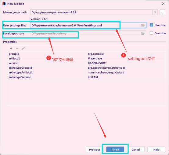Click the 1.0-SNAPSHOT value cell
Viewport: 169px width, 155px height.
(126, 63)
